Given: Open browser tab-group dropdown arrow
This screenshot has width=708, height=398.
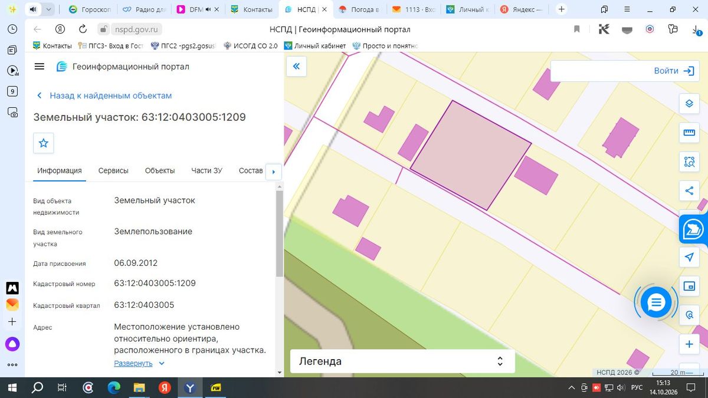Looking at the screenshot, I should tap(49, 9).
